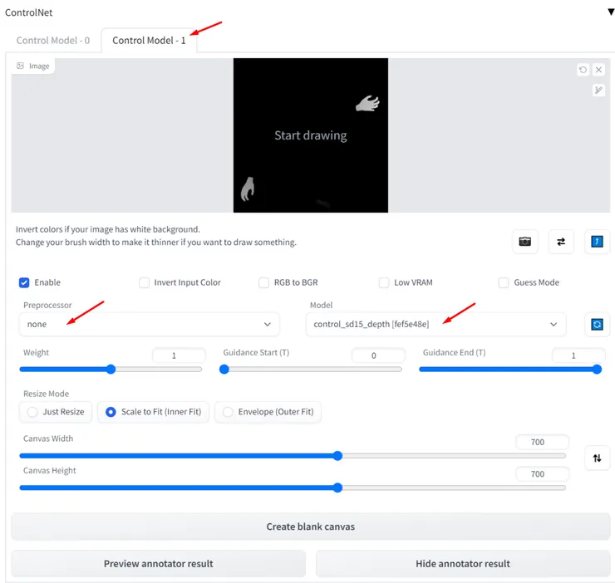Screen dimensions: 615x583
Task: Click Create blank canvas button
Action: 310,527
